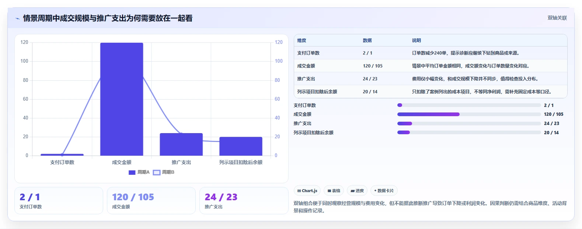582x229 pixels.
Task: Click the 说明 table column header
Action: (x=417, y=41)
